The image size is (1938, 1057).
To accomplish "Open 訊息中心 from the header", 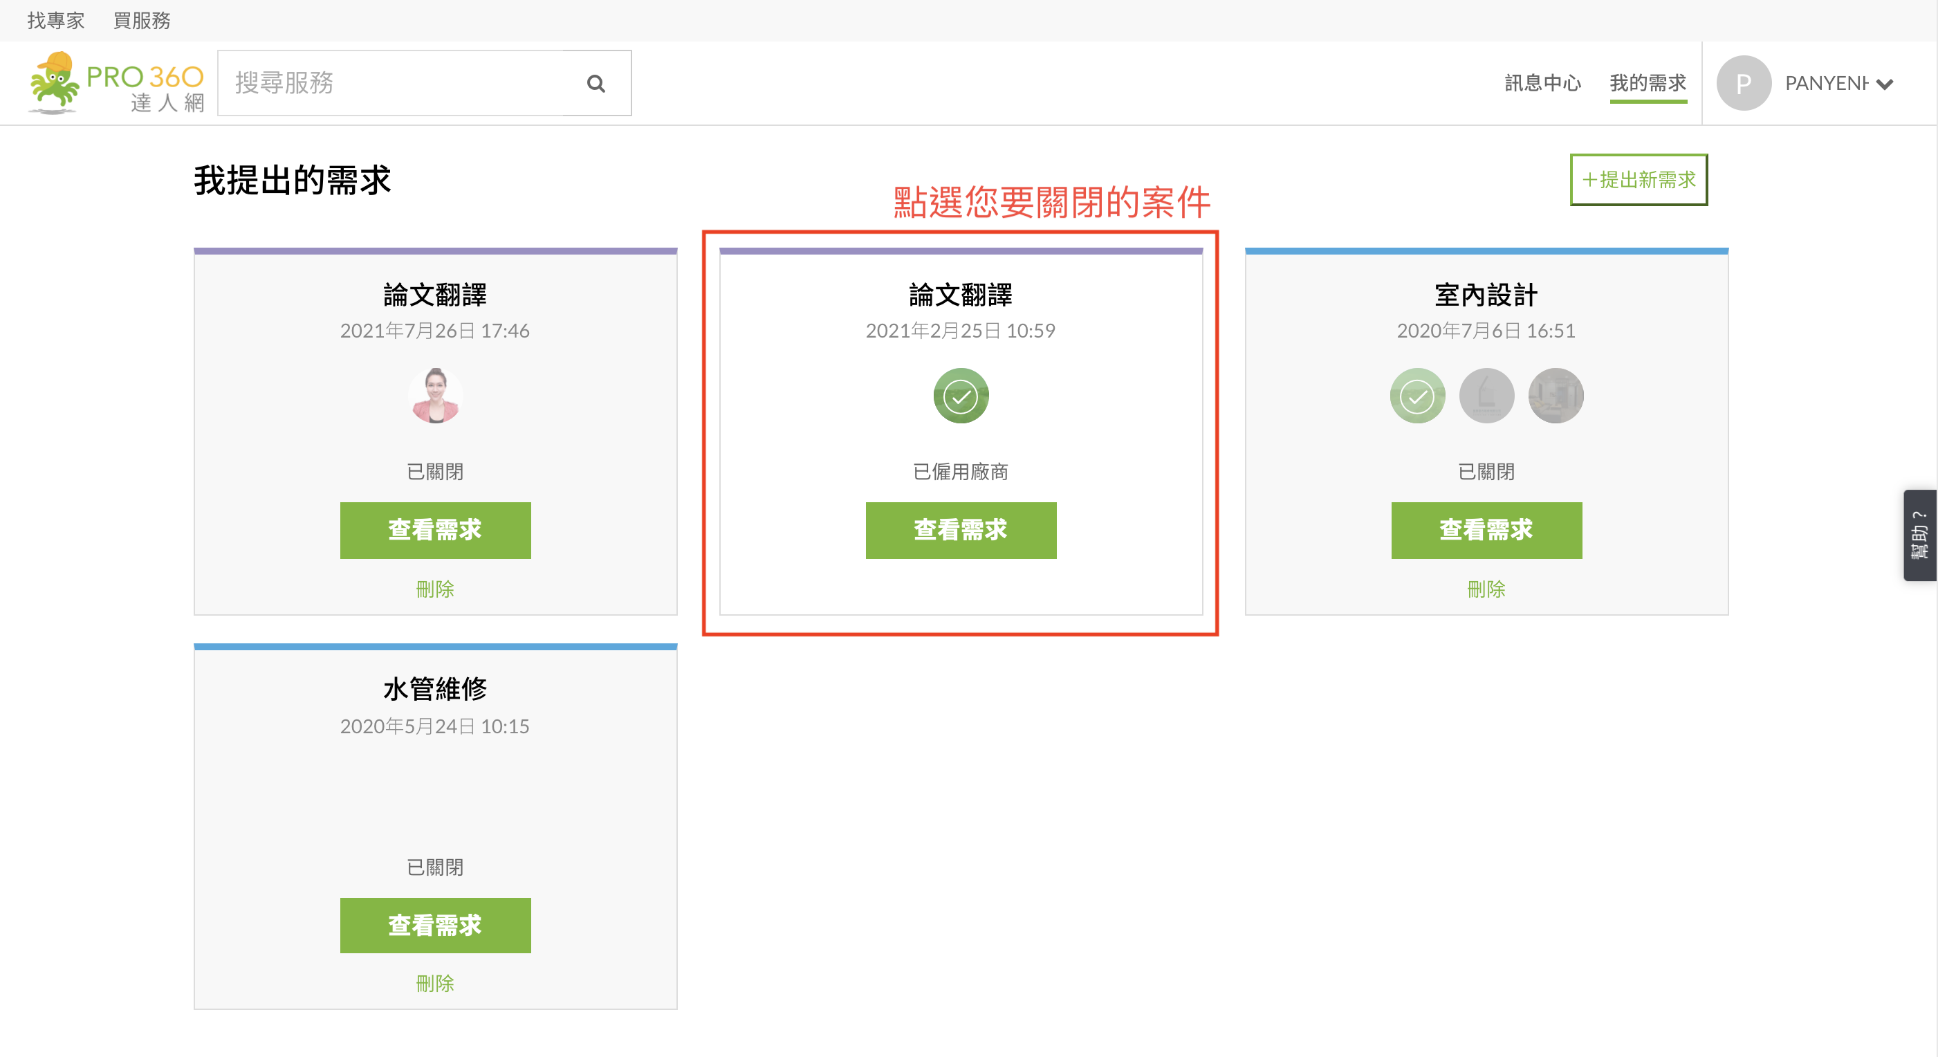I will point(1542,83).
